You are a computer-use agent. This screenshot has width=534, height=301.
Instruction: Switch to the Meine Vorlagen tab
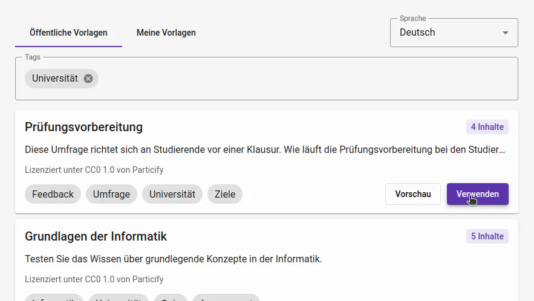point(166,33)
